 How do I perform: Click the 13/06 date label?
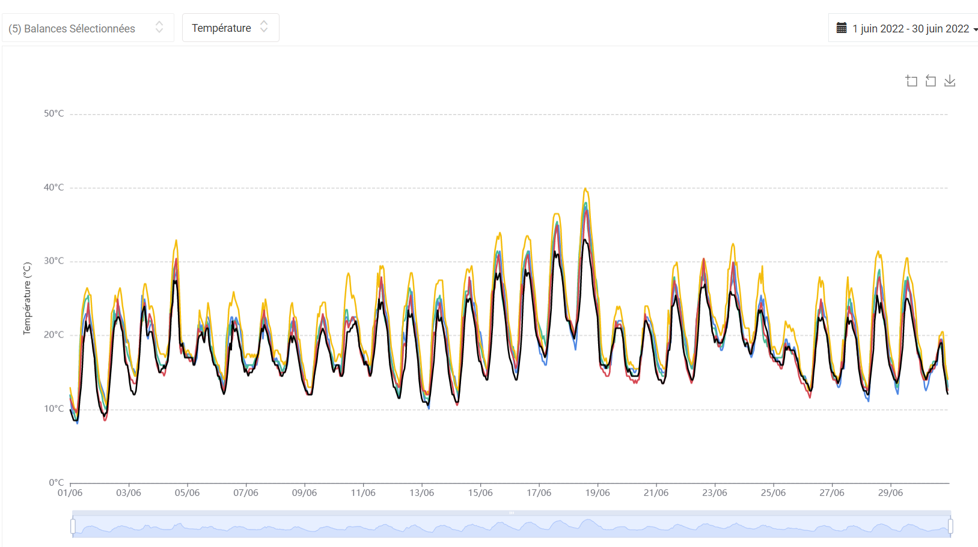click(421, 493)
